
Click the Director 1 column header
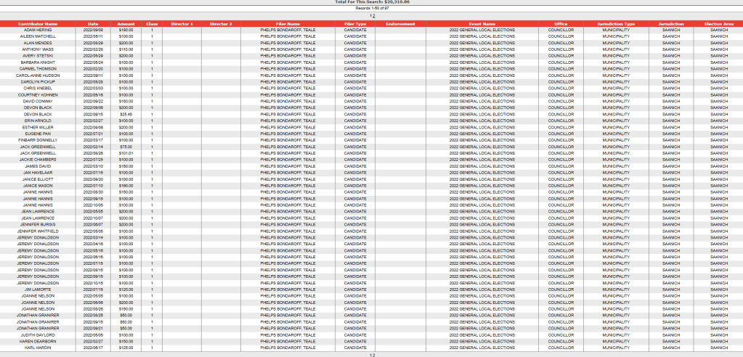click(x=182, y=24)
